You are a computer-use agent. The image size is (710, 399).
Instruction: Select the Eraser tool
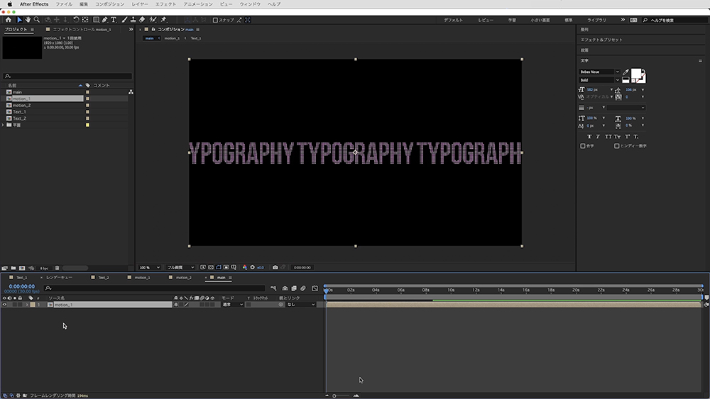click(x=142, y=20)
